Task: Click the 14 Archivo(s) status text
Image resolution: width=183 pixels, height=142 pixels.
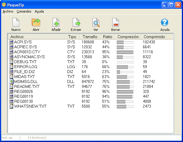Action: coord(37,138)
